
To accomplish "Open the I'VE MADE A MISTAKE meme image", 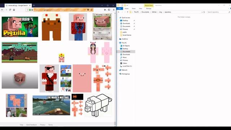I will pos(51,105).
